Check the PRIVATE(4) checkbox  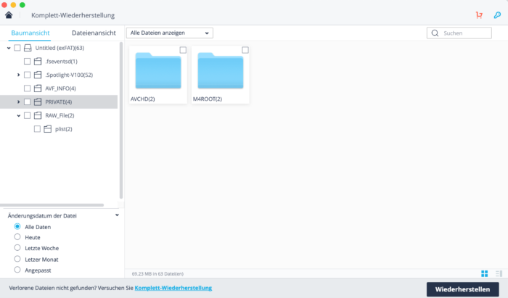tap(28, 102)
